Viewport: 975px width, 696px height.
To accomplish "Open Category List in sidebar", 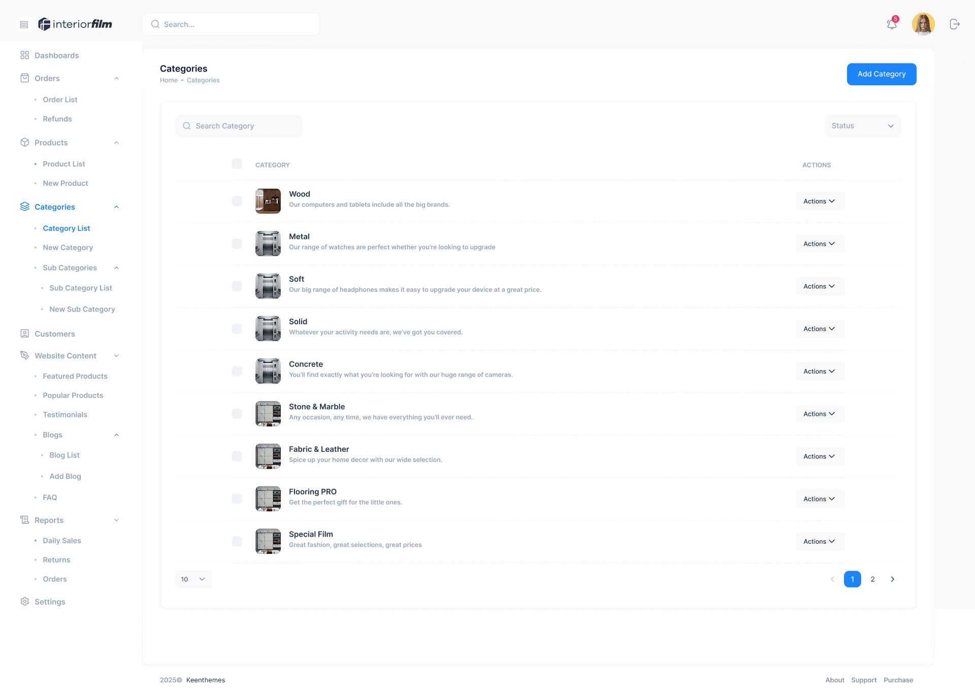I will [67, 228].
